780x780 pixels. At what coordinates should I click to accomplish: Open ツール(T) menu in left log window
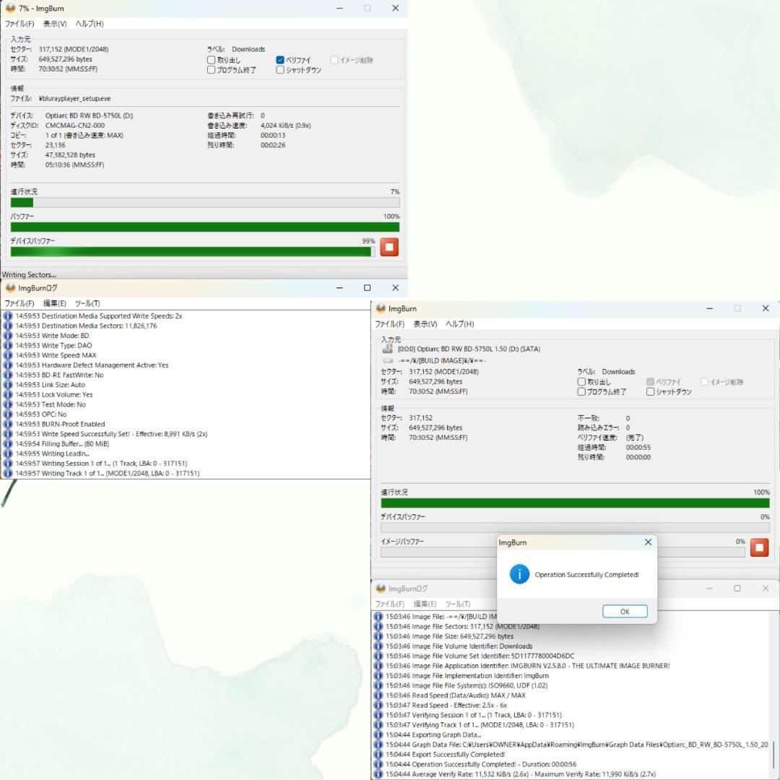point(87,303)
